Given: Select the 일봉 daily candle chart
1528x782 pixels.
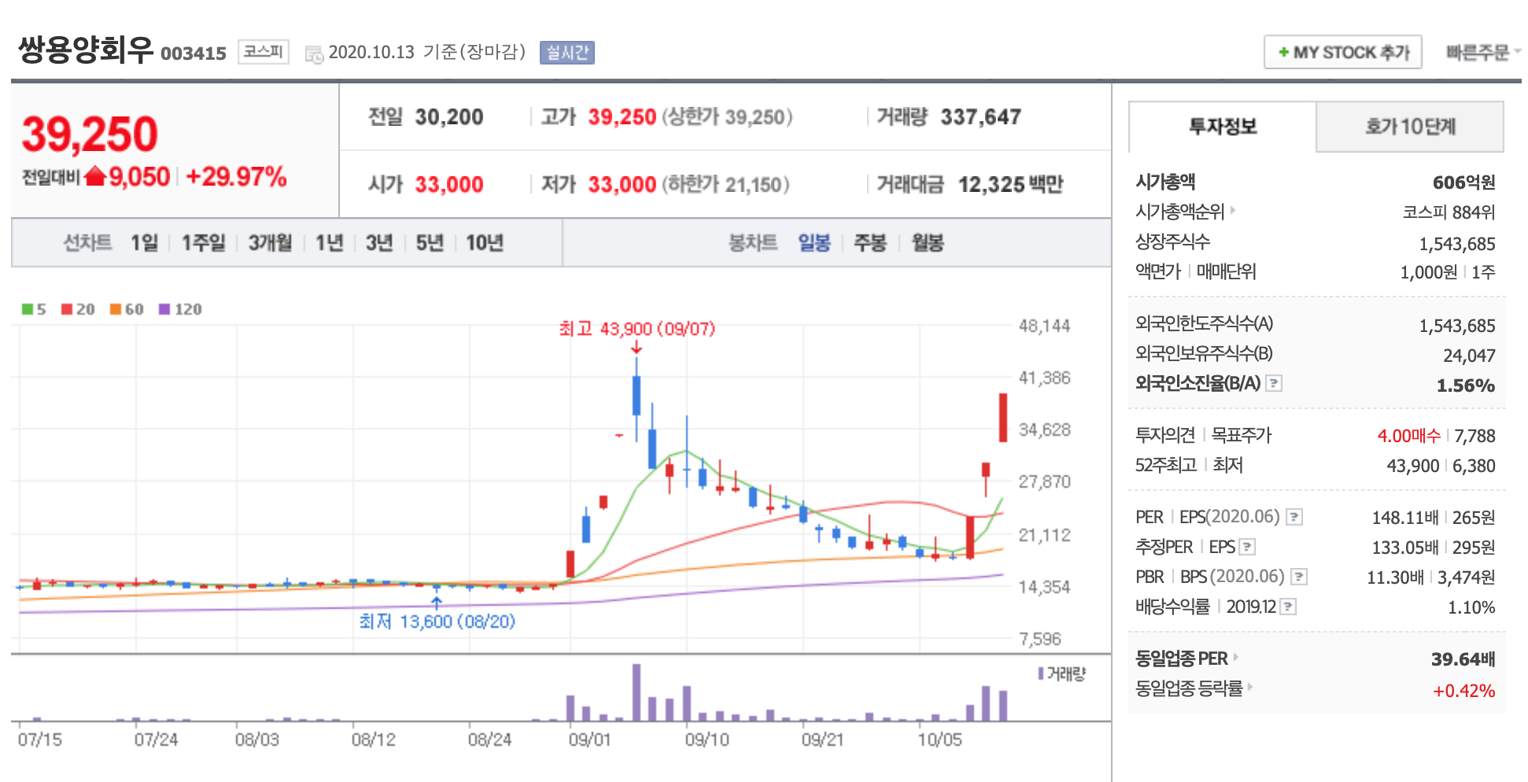Looking at the screenshot, I should [814, 242].
